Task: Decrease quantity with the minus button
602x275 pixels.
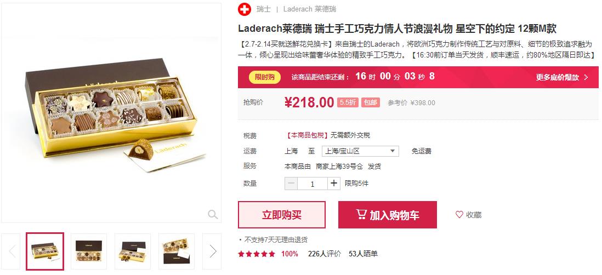Action: [x=291, y=184]
